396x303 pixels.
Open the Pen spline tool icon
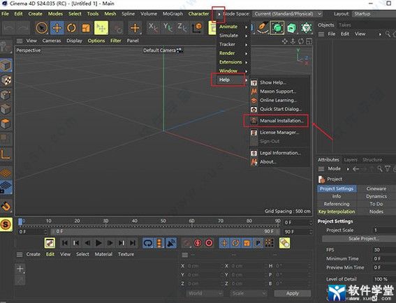[x=263, y=27]
